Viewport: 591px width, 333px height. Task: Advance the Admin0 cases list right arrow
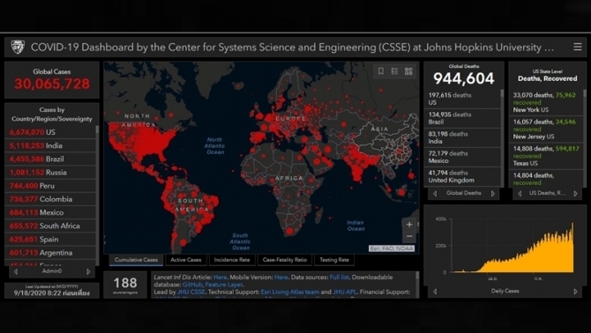[x=88, y=271]
